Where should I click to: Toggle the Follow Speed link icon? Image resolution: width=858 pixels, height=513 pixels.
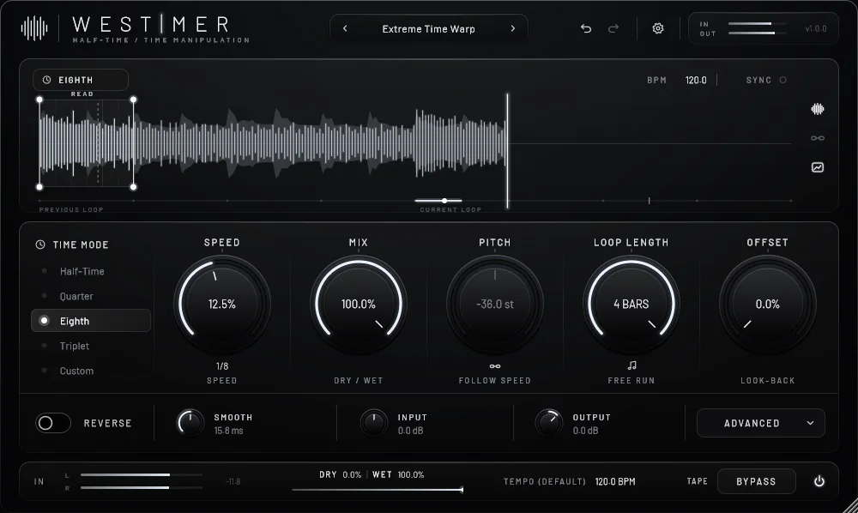495,366
